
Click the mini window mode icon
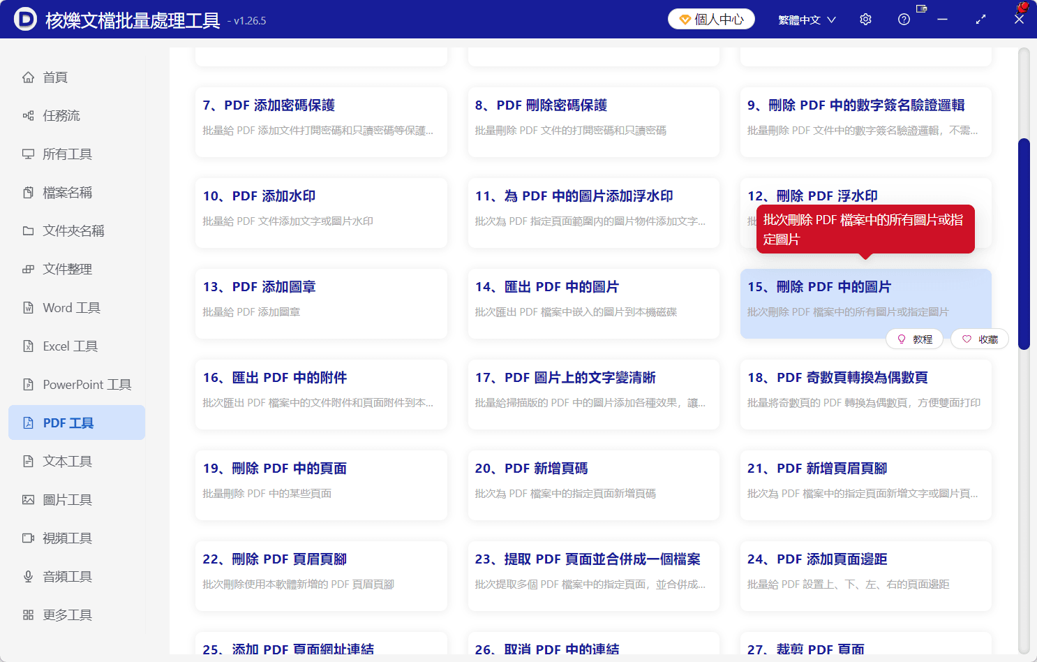point(922,8)
